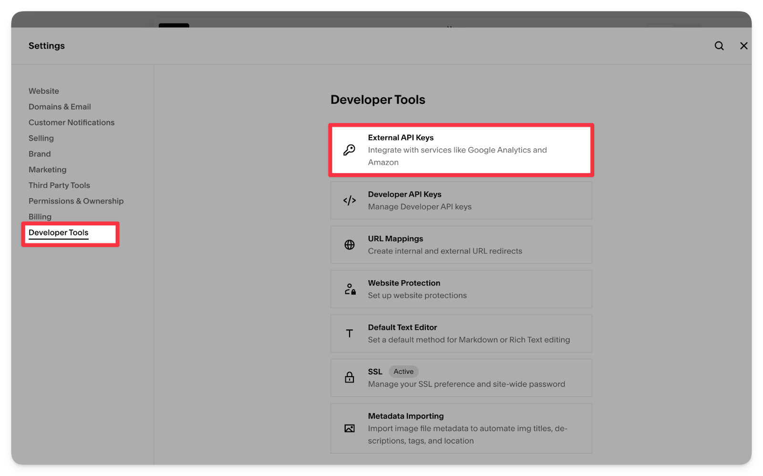Image resolution: width=763 pixels, height=476 pixels.
Task: Close the Settings panel with X
Action: (x=743, y=46)
